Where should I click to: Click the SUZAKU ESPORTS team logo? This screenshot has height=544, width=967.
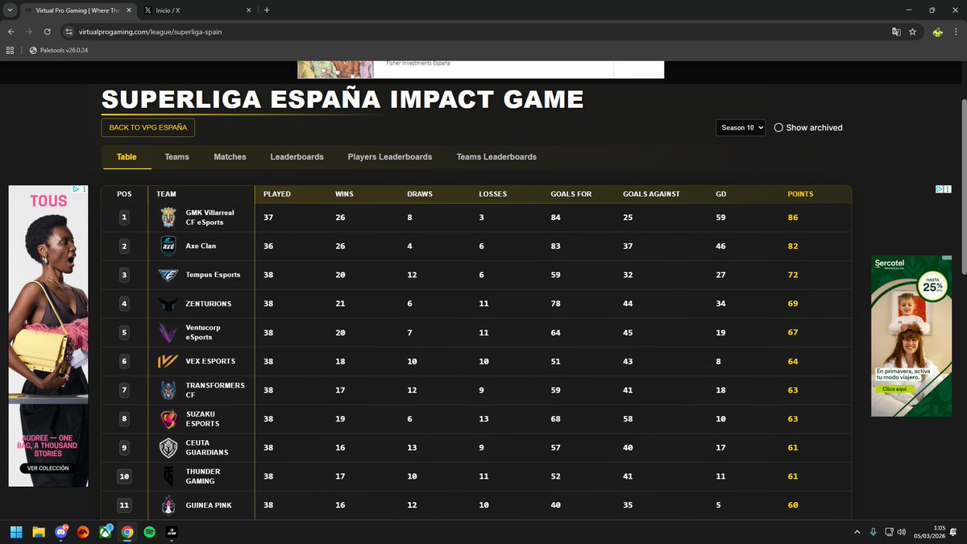[169, 419]
